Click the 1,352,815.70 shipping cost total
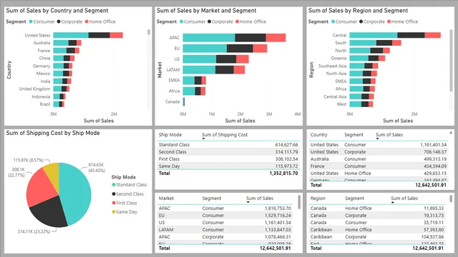The height and width of the screenshot is (257, 458). click(283, 173)
